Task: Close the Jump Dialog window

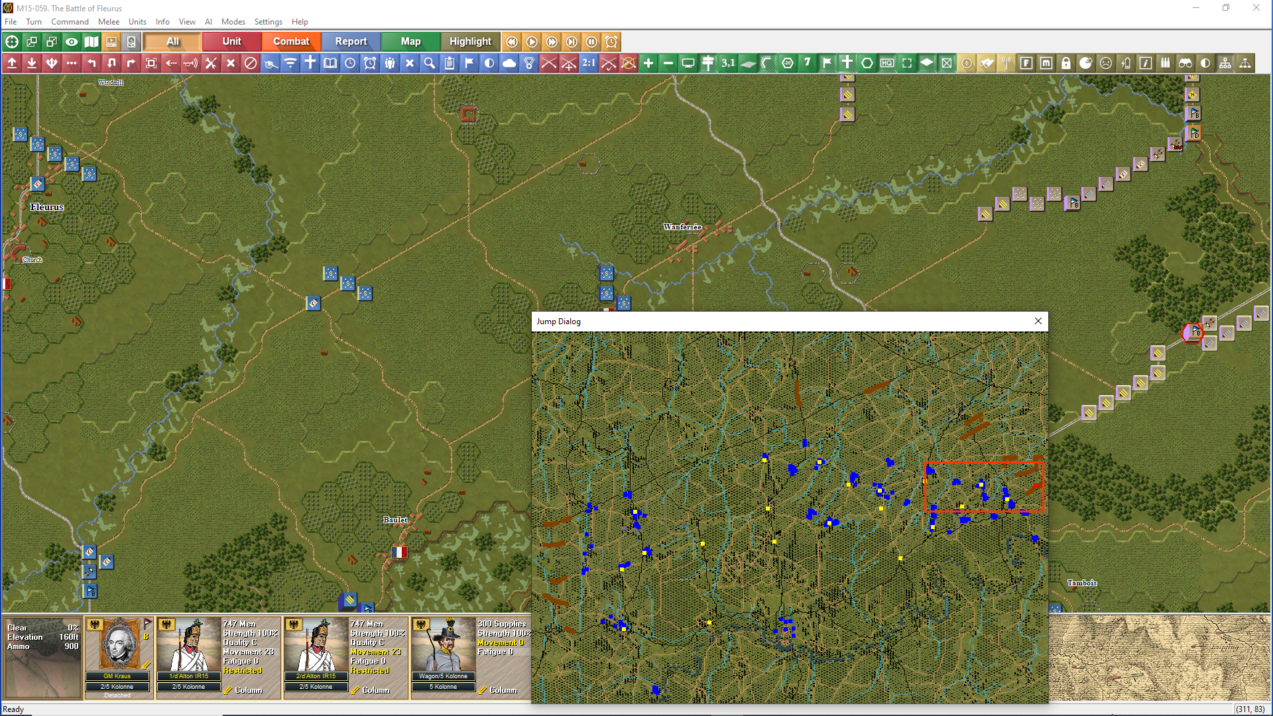Action: (1038, 322)
